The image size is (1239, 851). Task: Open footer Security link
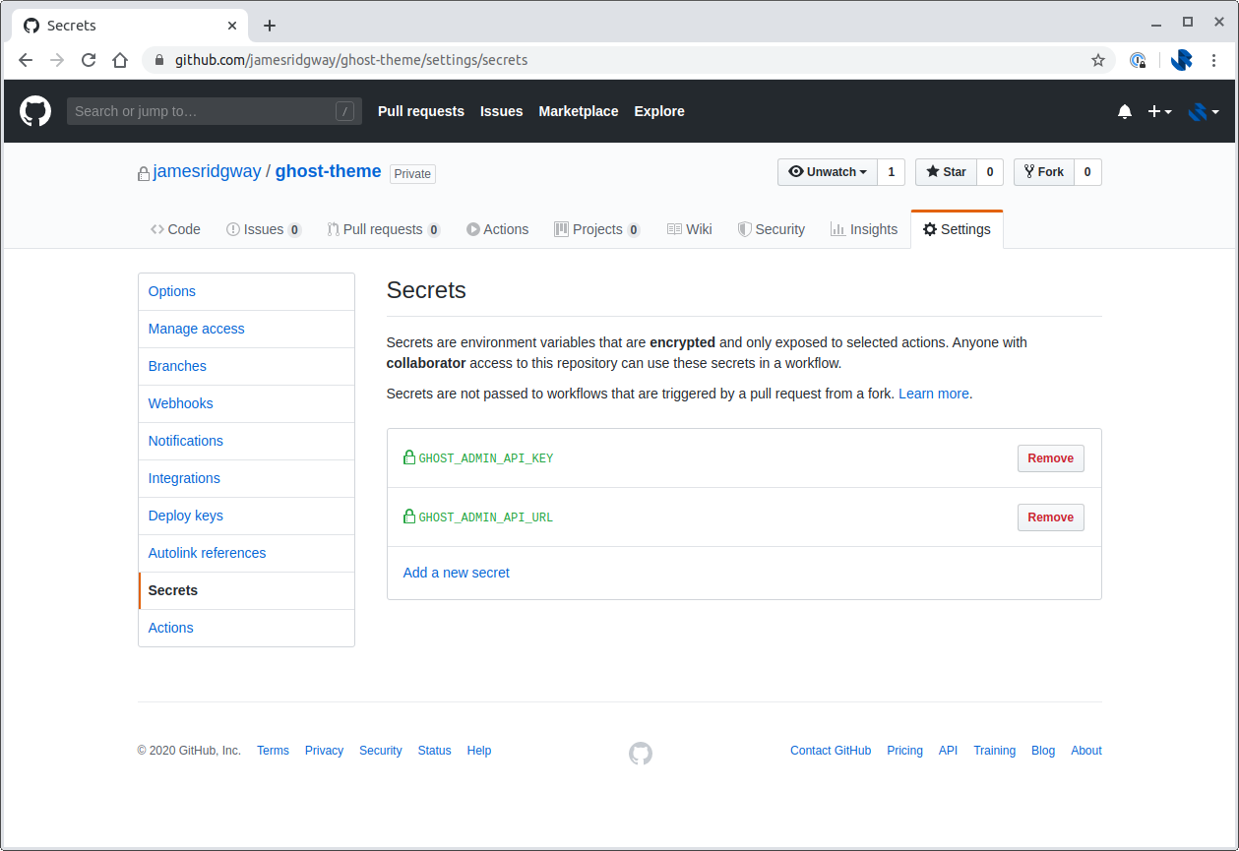tap(380, 751)
